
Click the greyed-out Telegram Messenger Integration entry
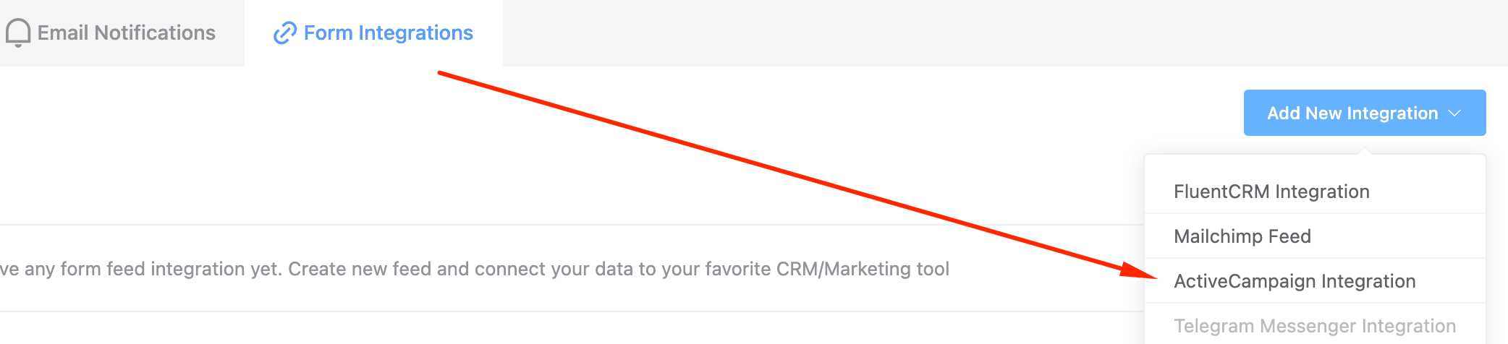[x=1315, y=326]
